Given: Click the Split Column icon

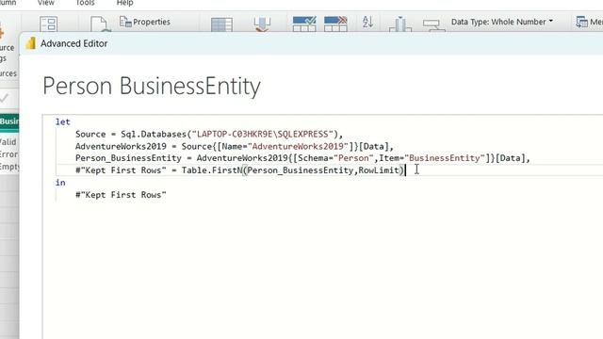Looking at the screenshot, I should [x=399, y=24].
